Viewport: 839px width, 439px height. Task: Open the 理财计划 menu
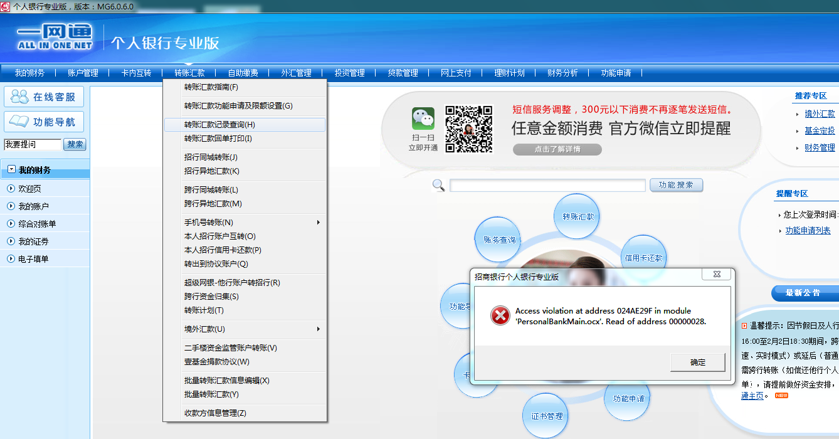(509, 73)
